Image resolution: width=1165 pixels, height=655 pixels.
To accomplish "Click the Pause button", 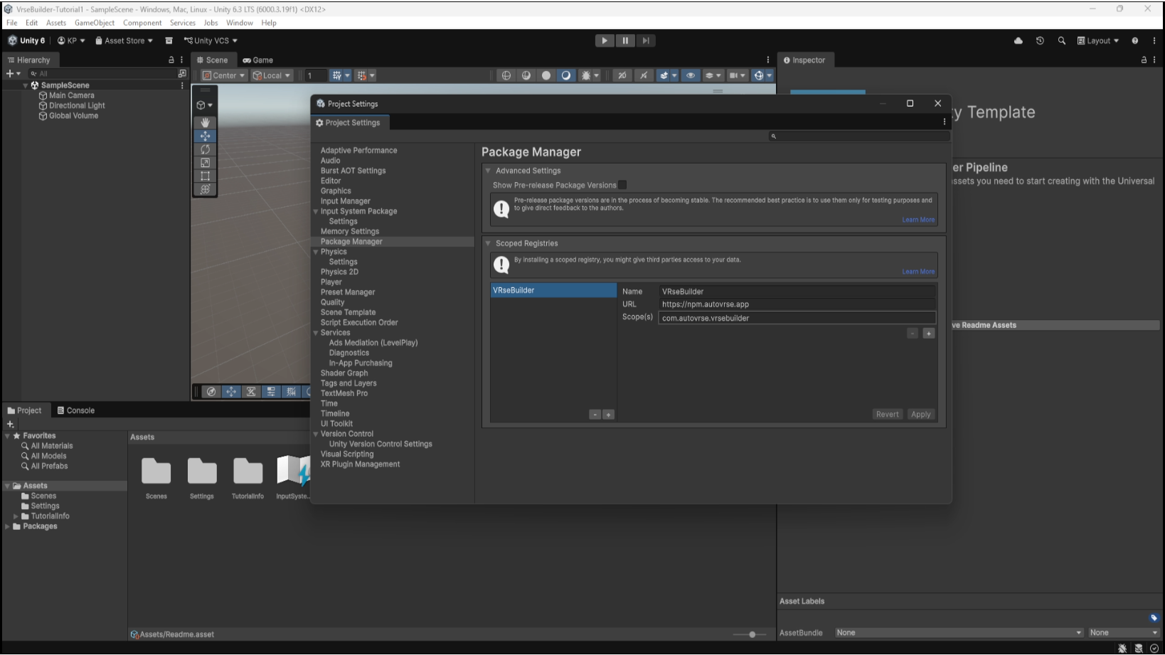I will [x=625, y=41].
